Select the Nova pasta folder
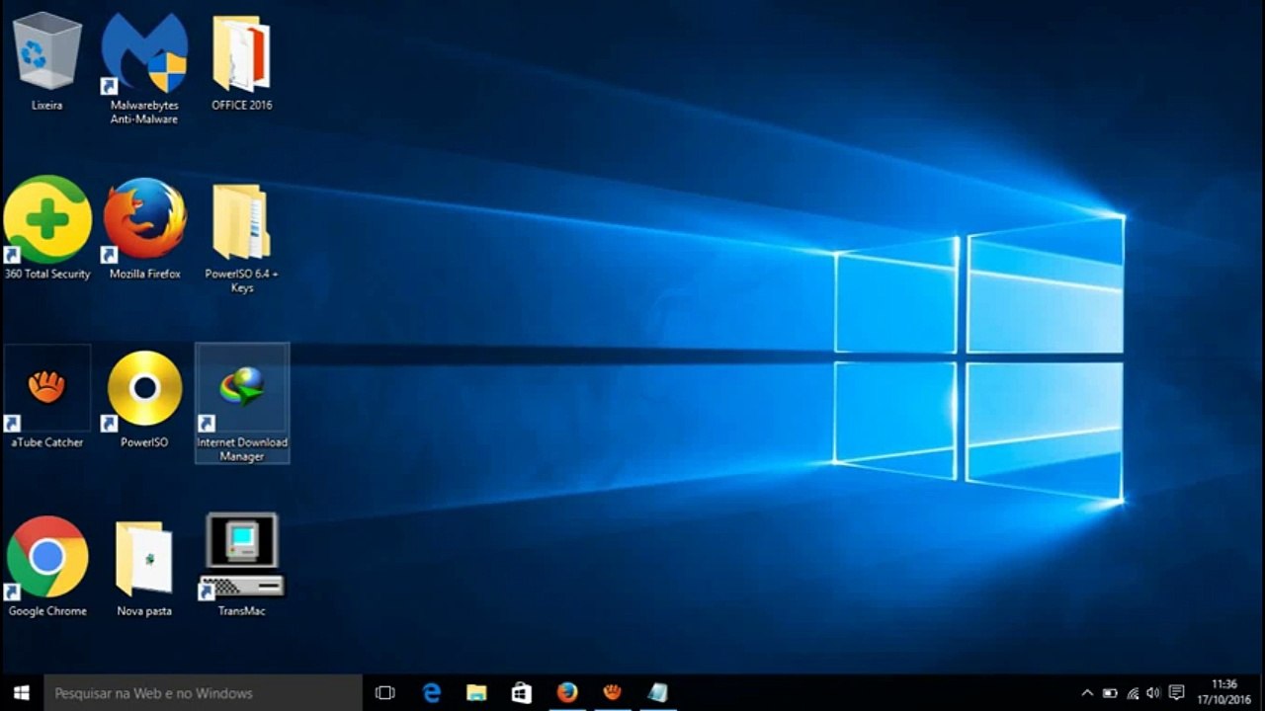The image size is (1265, 711). (144, 567)
